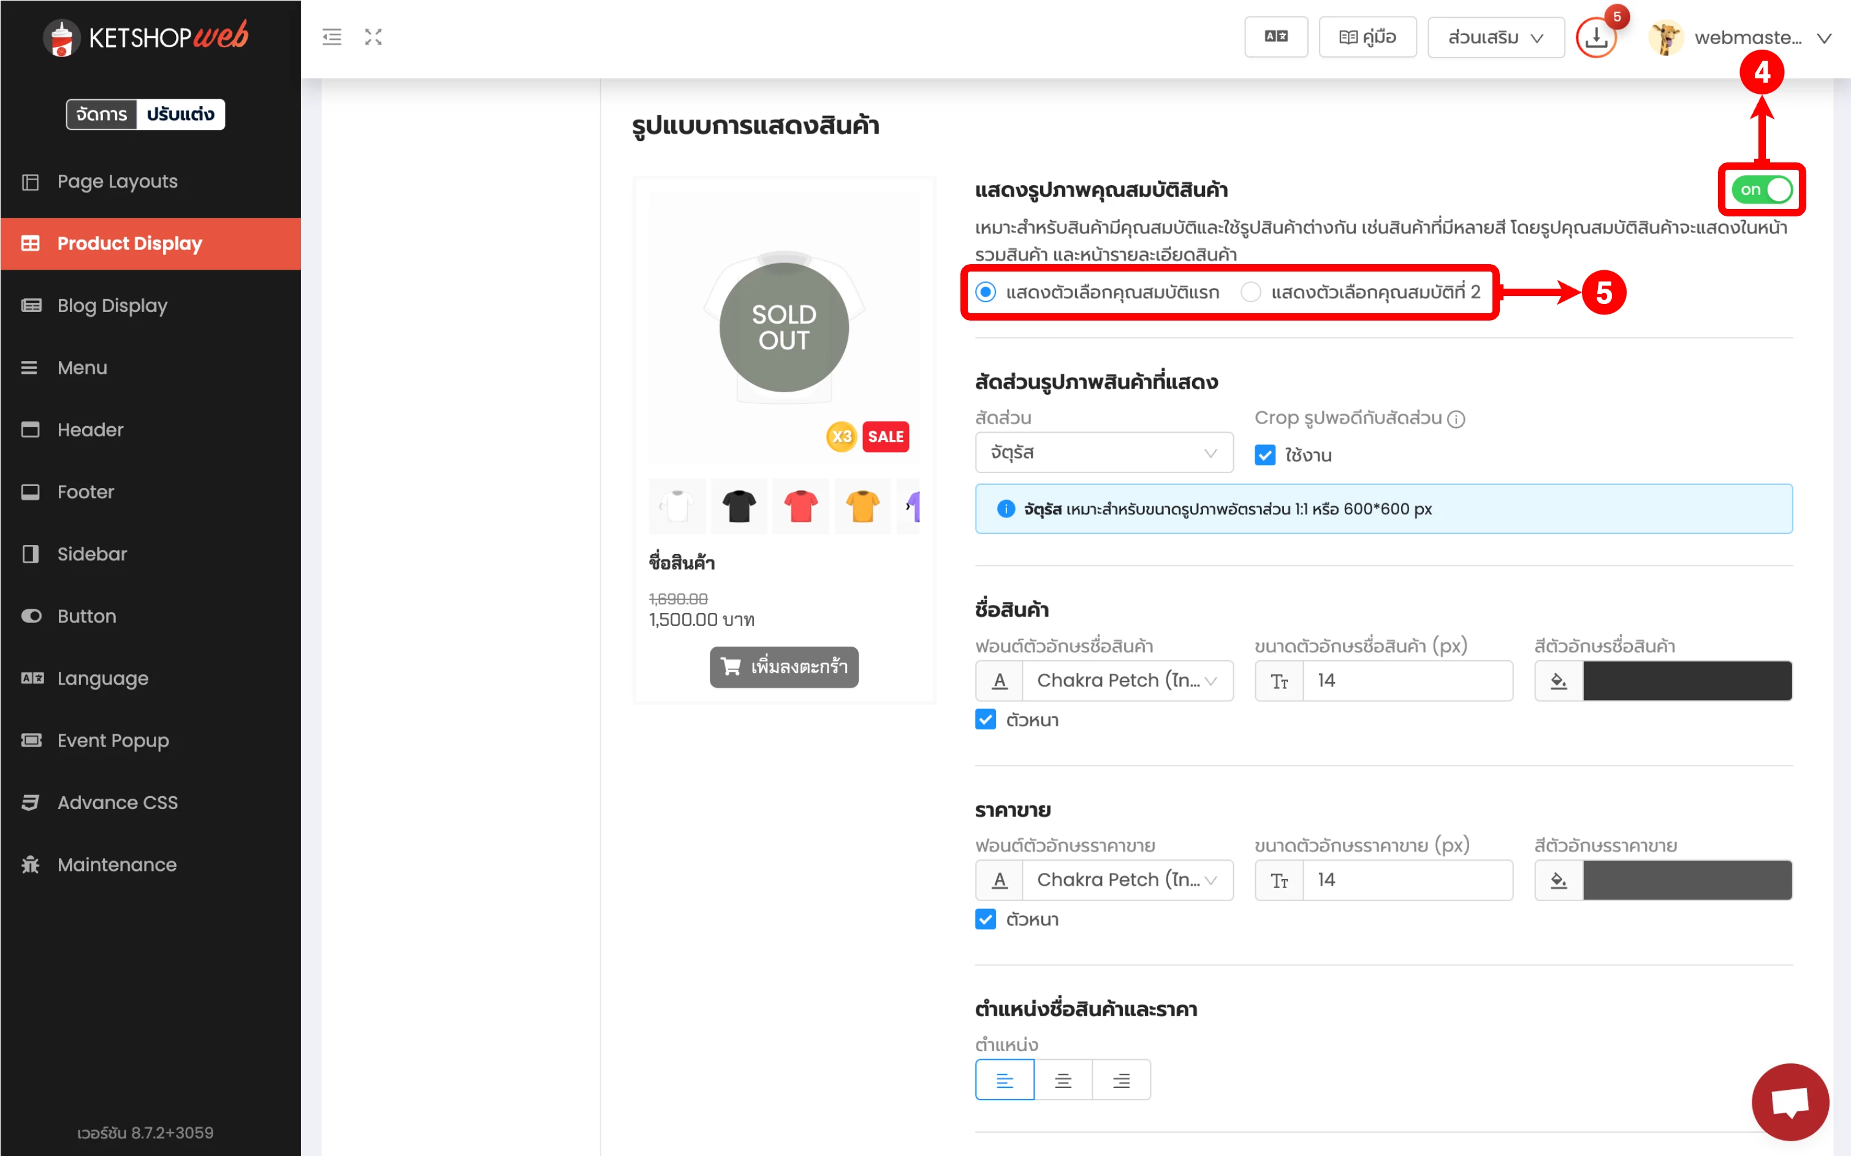The width and height of the screenshot is (1851, 1156).
Task: Select right text alignment icon
Action: pos(1121,1079)
